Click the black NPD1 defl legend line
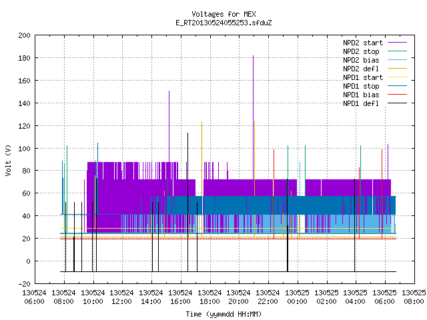Image resolution: width=427 pixels, height=320 pixels. [x=398, y=103]
